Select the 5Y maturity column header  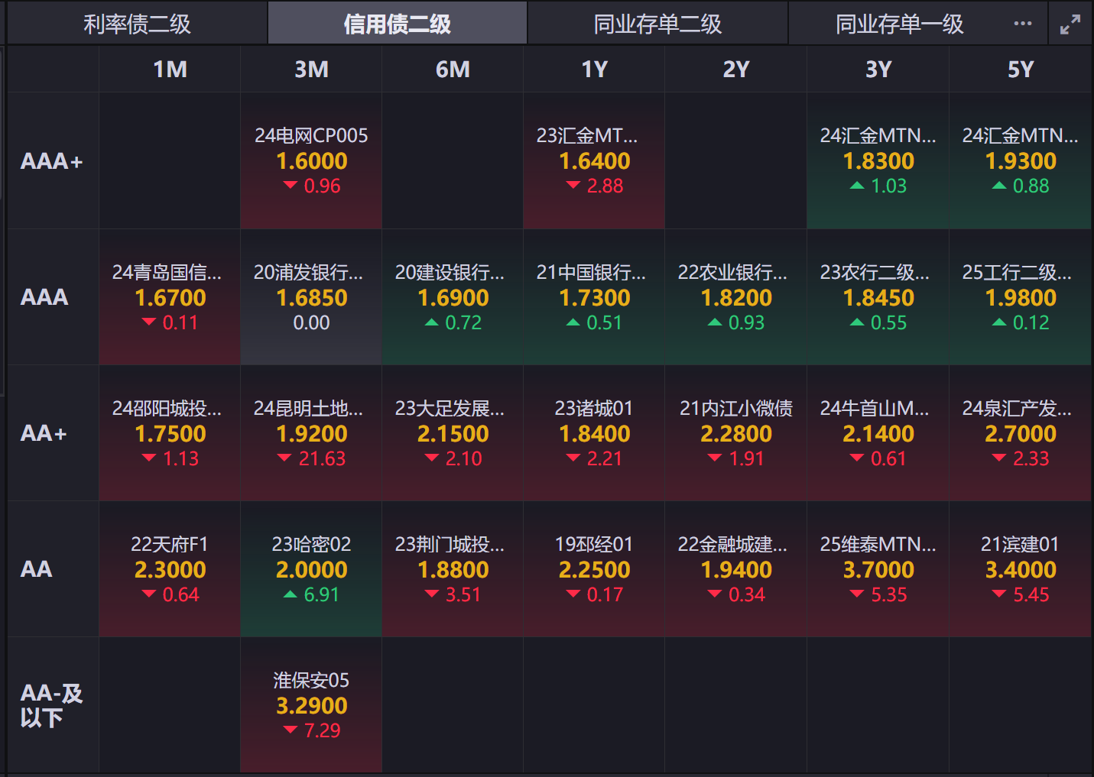coord(1020,70)
